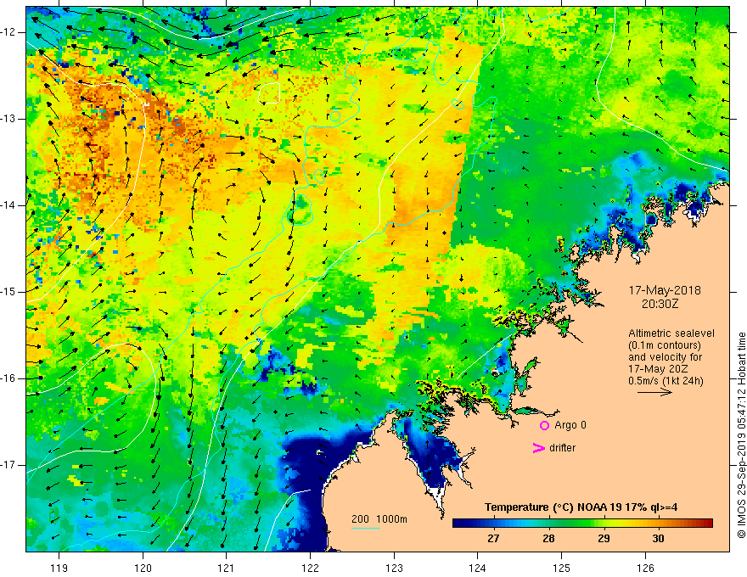Screen dimensions: 747x577
Task: Click the longitude 124 axis label
Action: [x=477, y=568]
